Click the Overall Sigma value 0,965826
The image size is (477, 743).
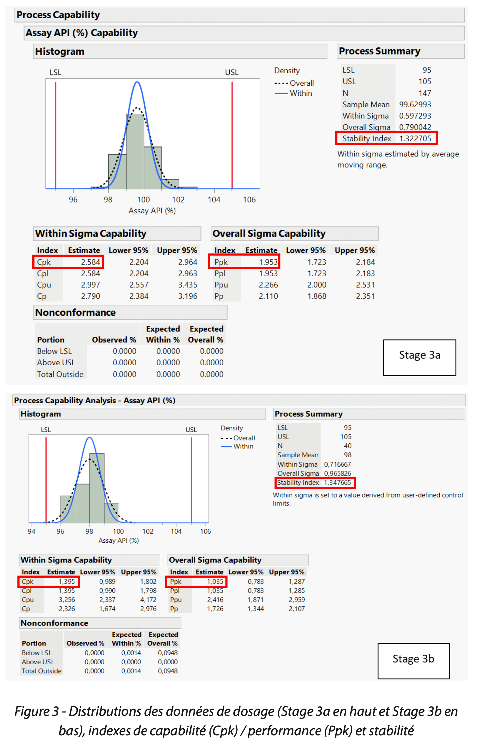pyautogui.click(x=337, y=473)
